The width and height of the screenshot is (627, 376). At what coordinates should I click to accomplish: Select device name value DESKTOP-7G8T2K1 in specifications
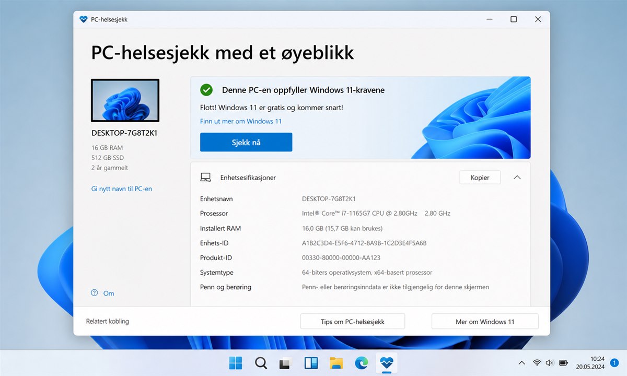coord(329,199)
